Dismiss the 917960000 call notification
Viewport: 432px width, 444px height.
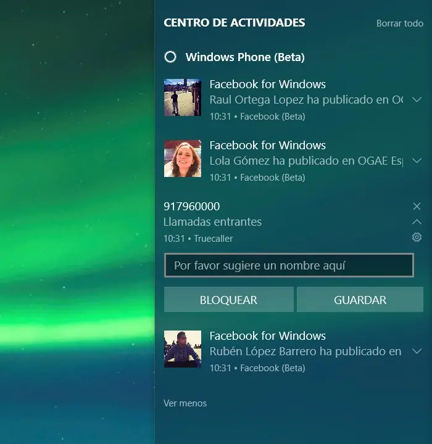tap(417, 206)
